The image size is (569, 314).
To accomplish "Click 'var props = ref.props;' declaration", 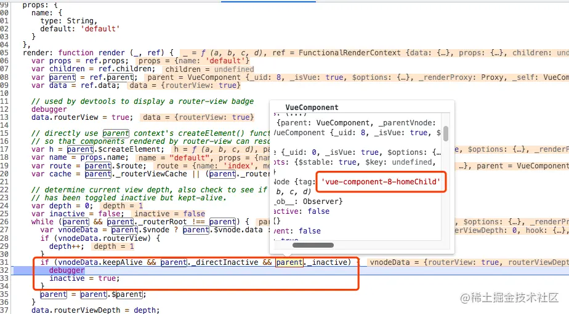I will point(80,61).
